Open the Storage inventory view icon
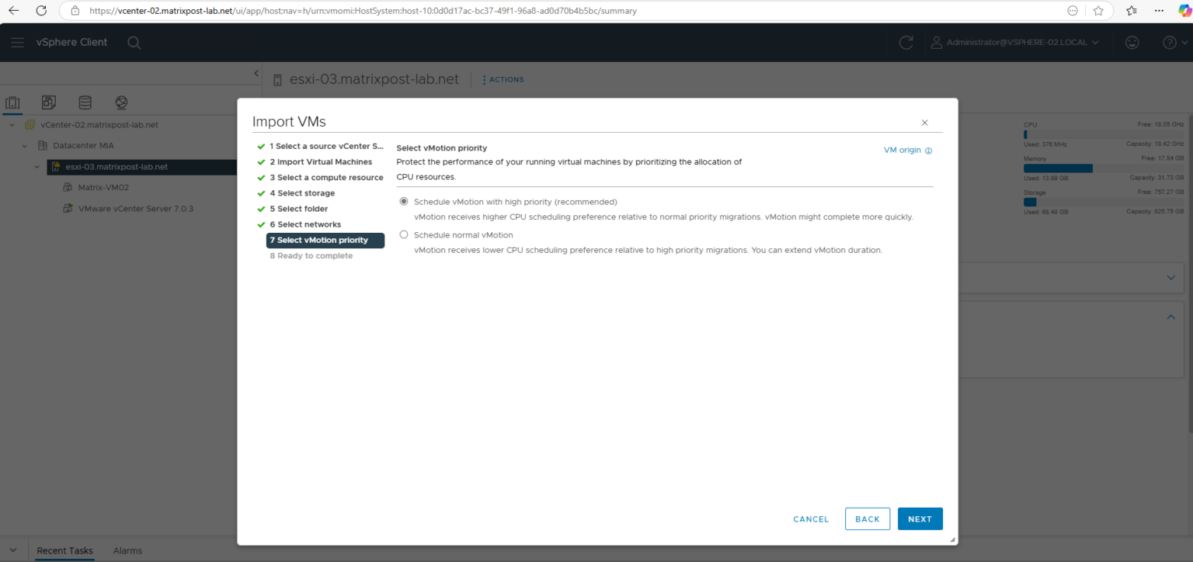The image size is (1193, 562). click(x=85, y=102)
